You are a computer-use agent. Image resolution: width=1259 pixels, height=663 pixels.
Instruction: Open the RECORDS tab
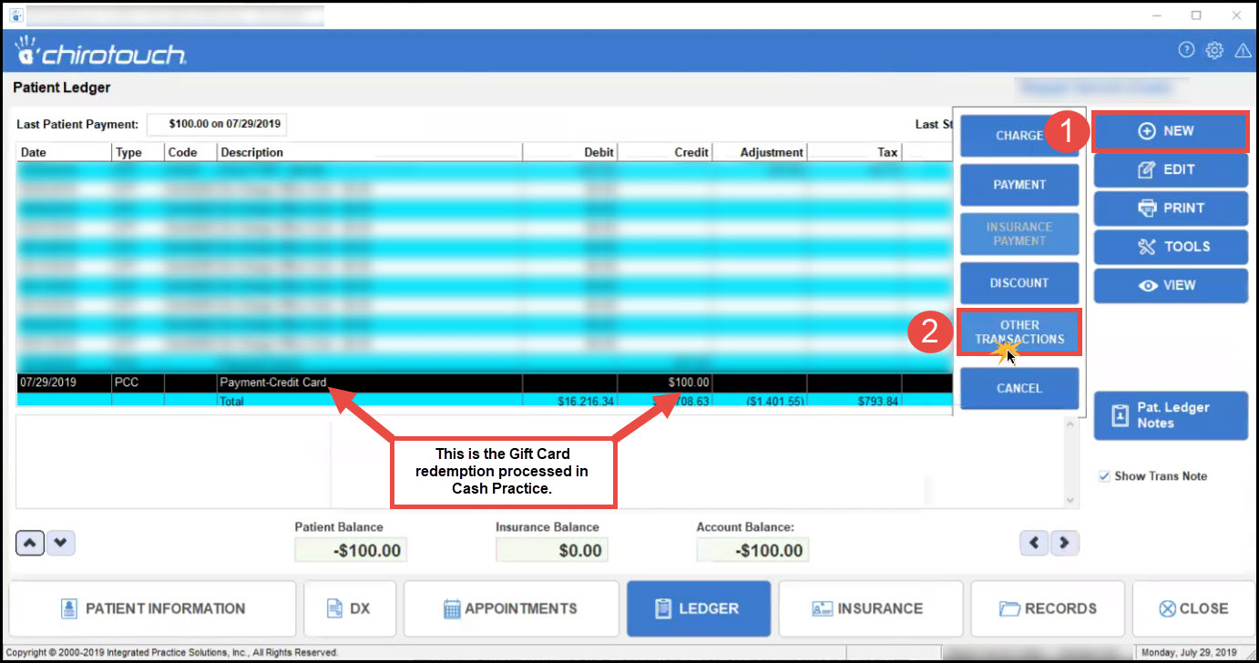(1048, 608)
